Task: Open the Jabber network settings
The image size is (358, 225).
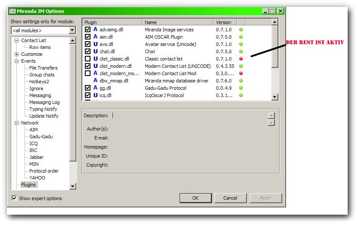Action: pyautogui.click(x=36, y=157)
